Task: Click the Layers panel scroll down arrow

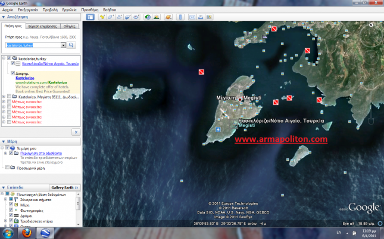Action: coord(78,224)
